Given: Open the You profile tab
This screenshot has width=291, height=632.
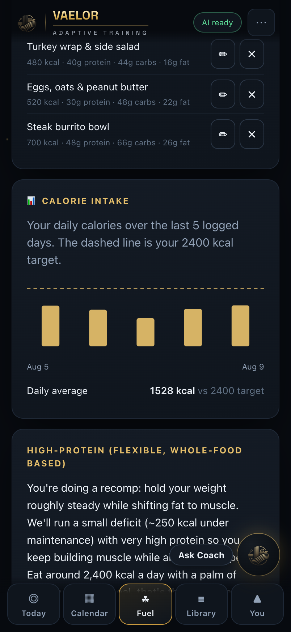Looking at the screenshot, I should pyautogui.click(x=257, y=604).
